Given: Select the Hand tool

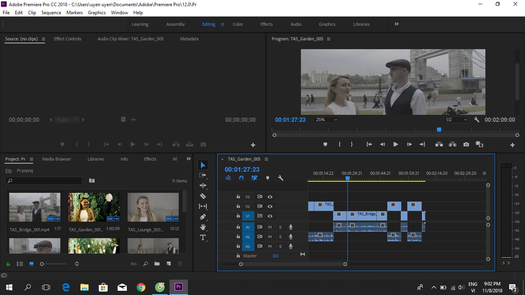Looking at the screenshot, I should pyautogui.click(x=203, y=227).
